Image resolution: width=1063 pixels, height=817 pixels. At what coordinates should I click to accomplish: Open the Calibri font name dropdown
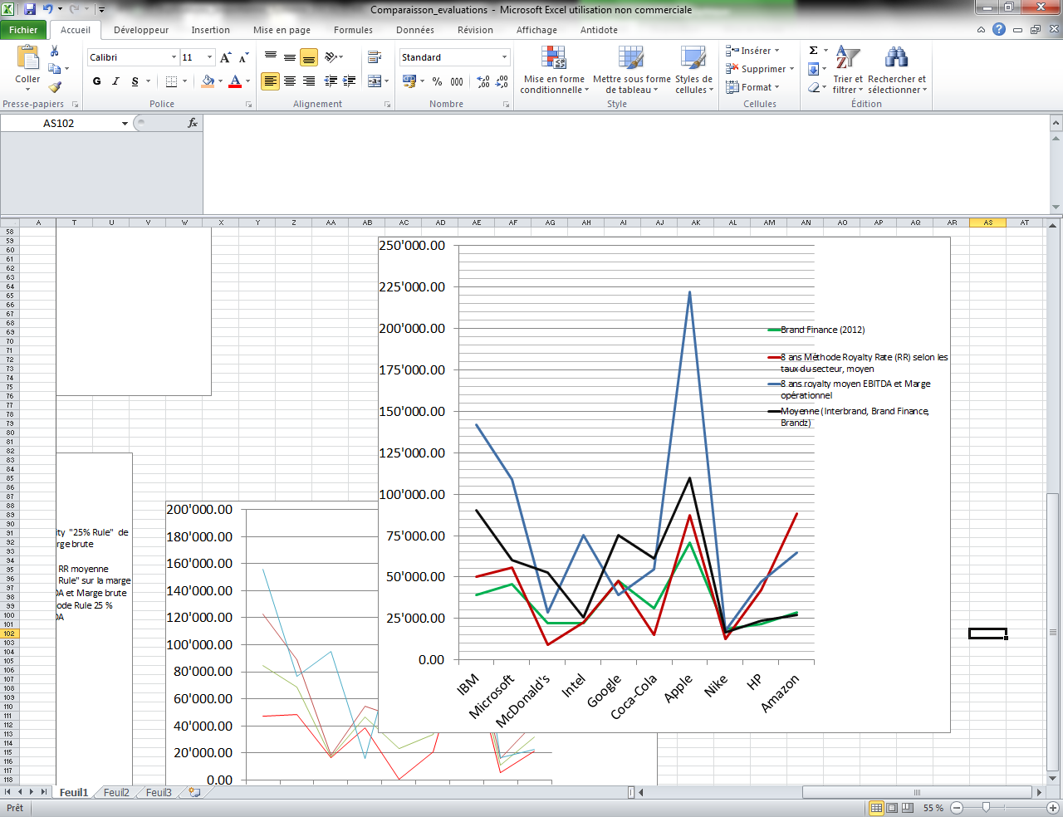tap(174, 57)
